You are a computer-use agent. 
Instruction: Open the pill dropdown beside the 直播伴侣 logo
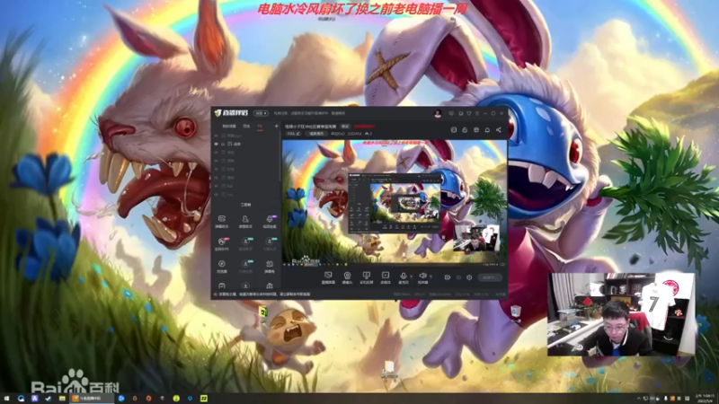pyautogui.click(x=261, y=113)
